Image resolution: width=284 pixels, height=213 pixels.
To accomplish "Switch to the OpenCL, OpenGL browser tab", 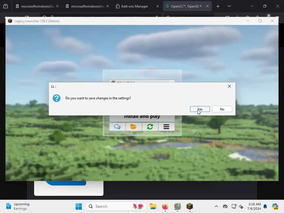I will point(186,6).
